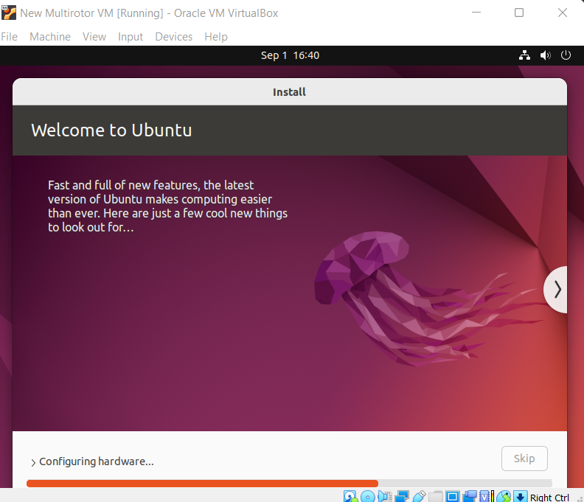Open the Help menu
The width and height of the screenshot is (584, 502).
coord(215,37)
